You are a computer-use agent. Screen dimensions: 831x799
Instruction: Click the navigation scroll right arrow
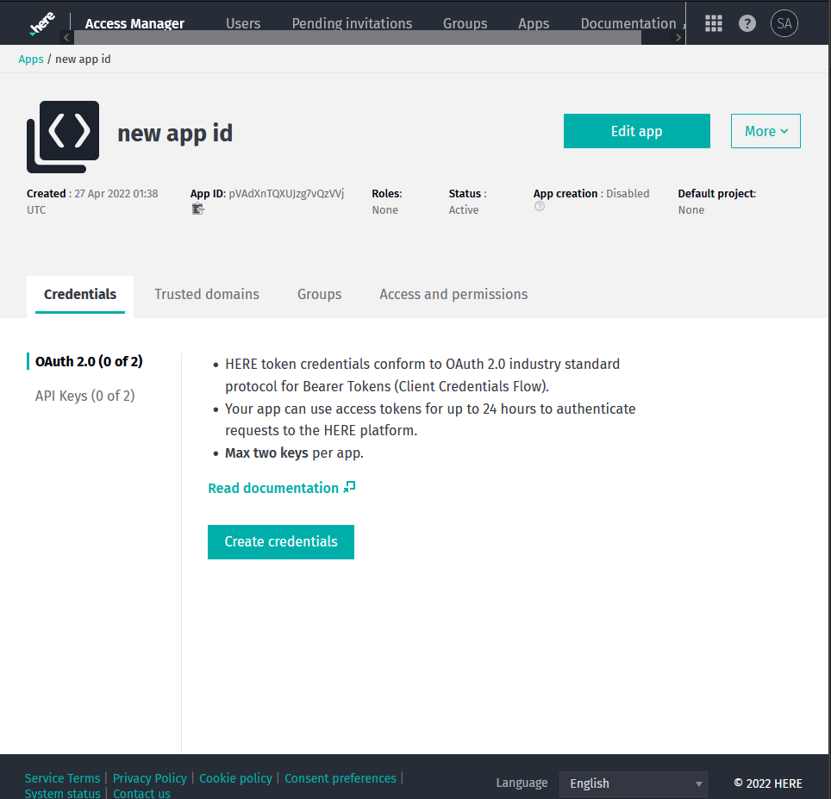coord(678,37)
